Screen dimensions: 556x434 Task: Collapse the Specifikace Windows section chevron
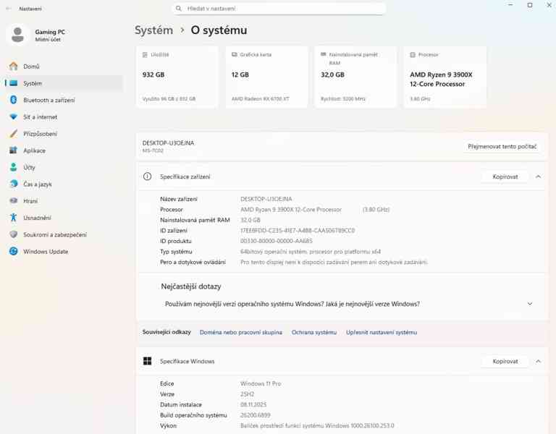539,361
